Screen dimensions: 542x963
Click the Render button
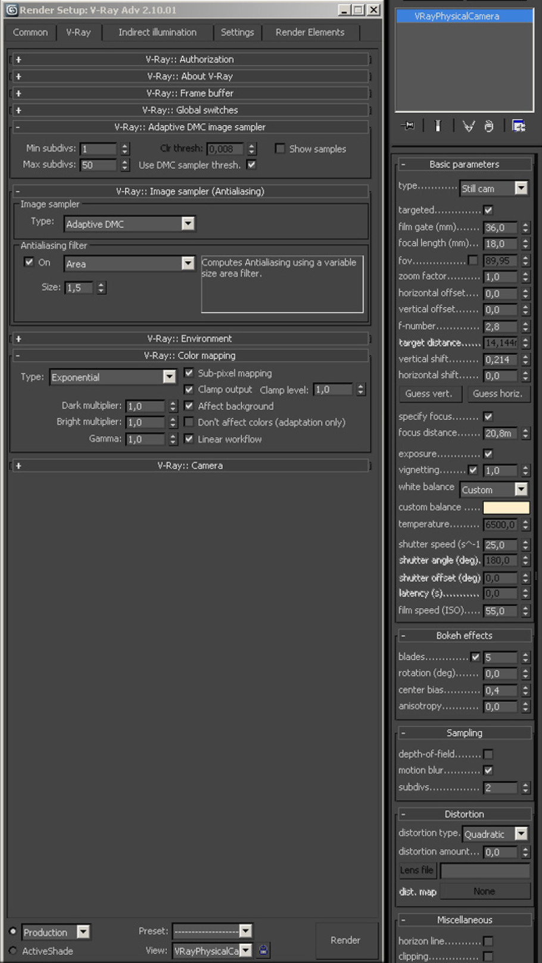click(x=345, y=940)
